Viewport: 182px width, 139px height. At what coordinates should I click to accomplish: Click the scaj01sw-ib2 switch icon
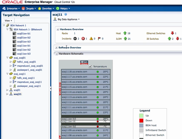click(x=14, y=38)
